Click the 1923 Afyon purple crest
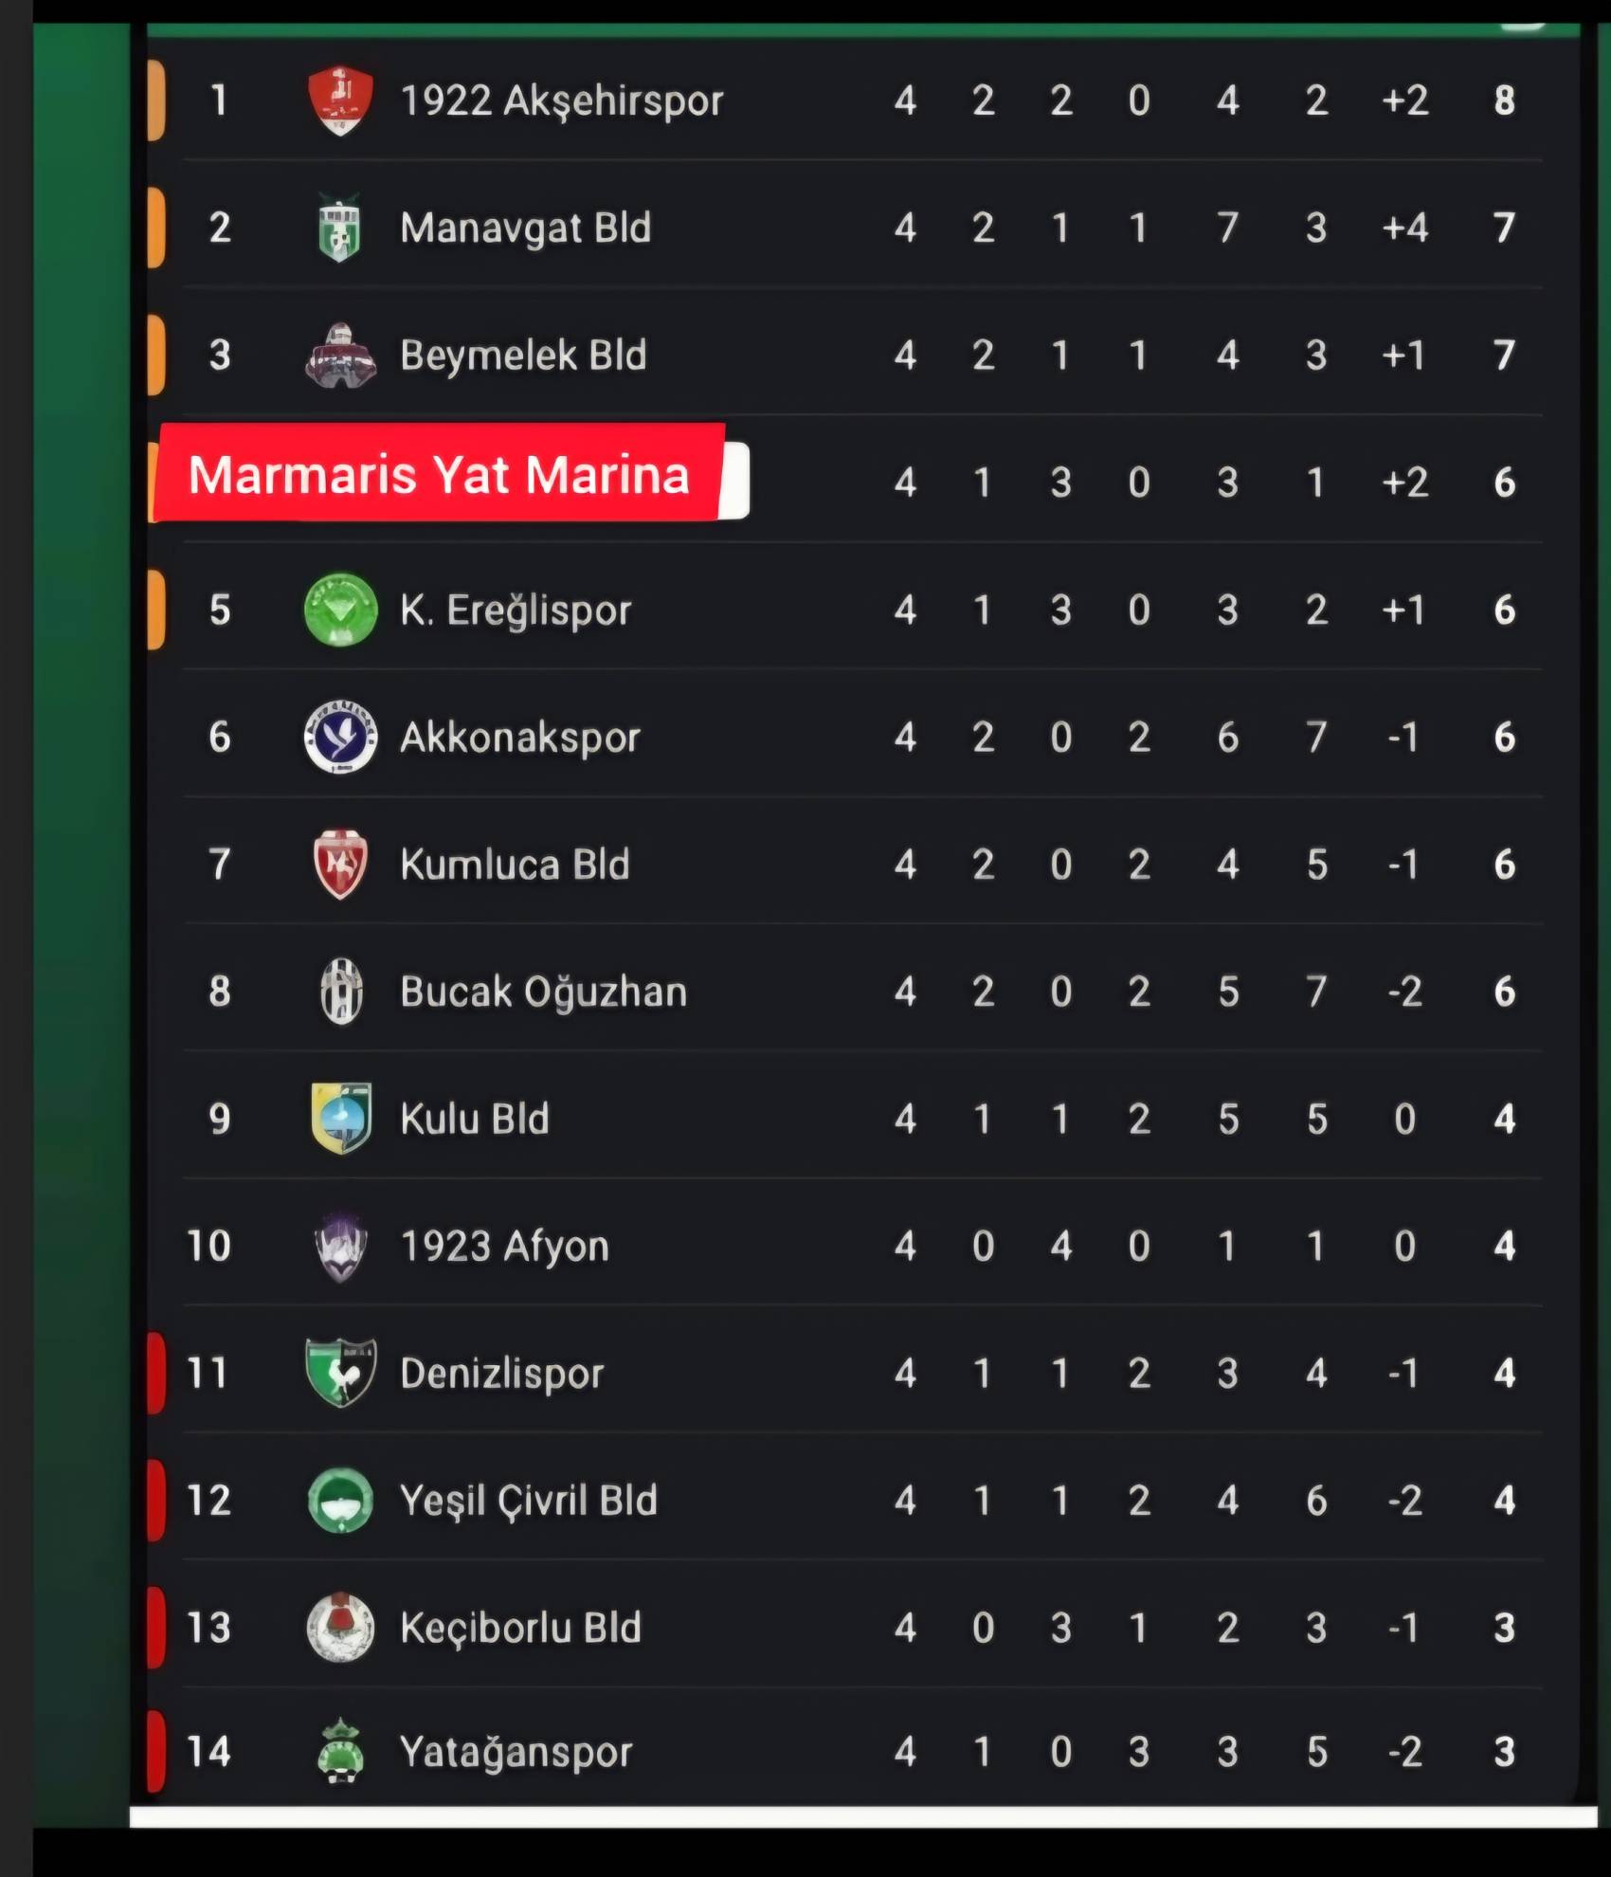 (x=340, y=1246)
